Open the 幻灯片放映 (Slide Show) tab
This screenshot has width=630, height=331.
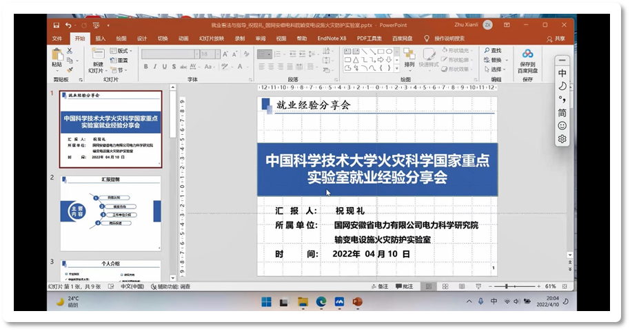[212, 39]
